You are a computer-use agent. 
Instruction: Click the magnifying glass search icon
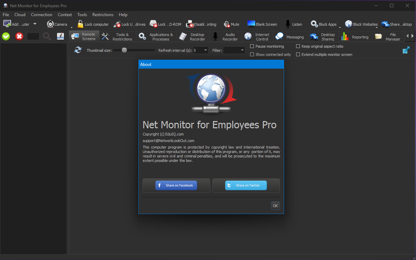click(47, 36)
